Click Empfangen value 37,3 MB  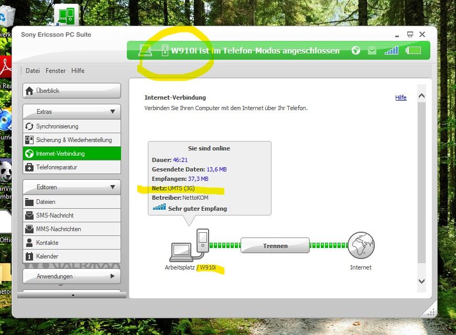[198, 179]
